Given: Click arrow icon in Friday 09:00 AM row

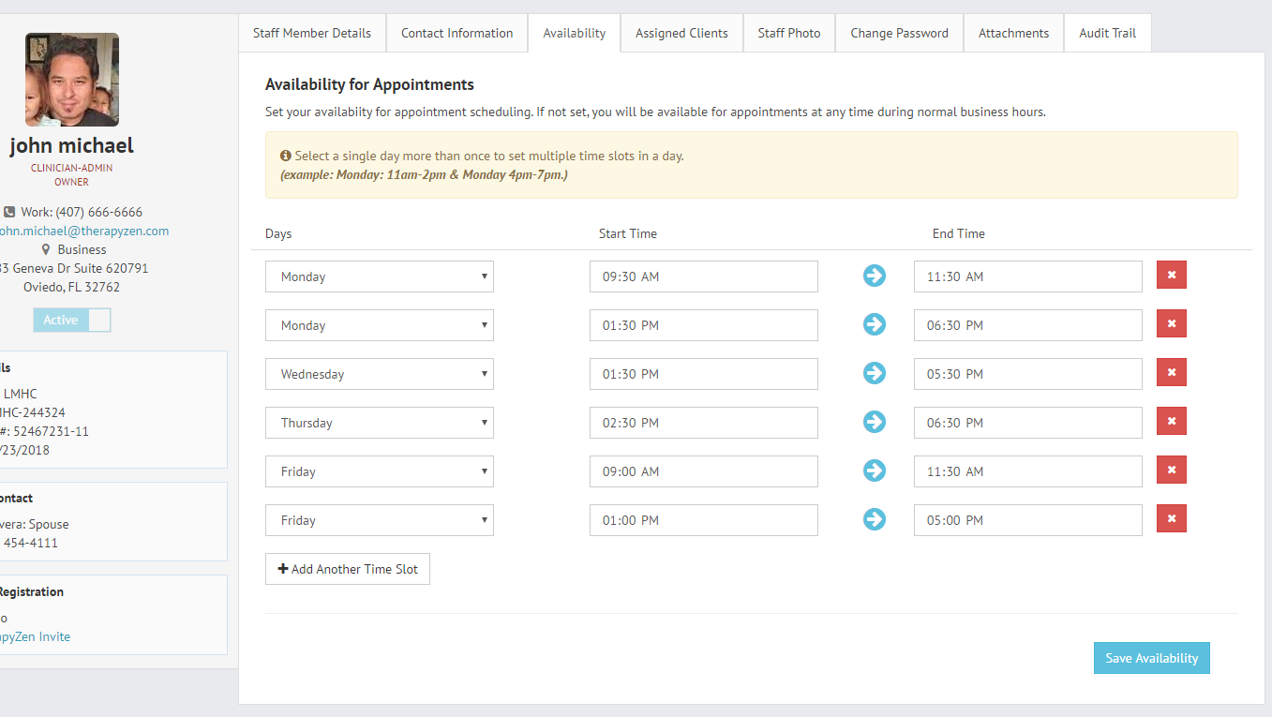Looking at the screenshot, I should point(875,471).
